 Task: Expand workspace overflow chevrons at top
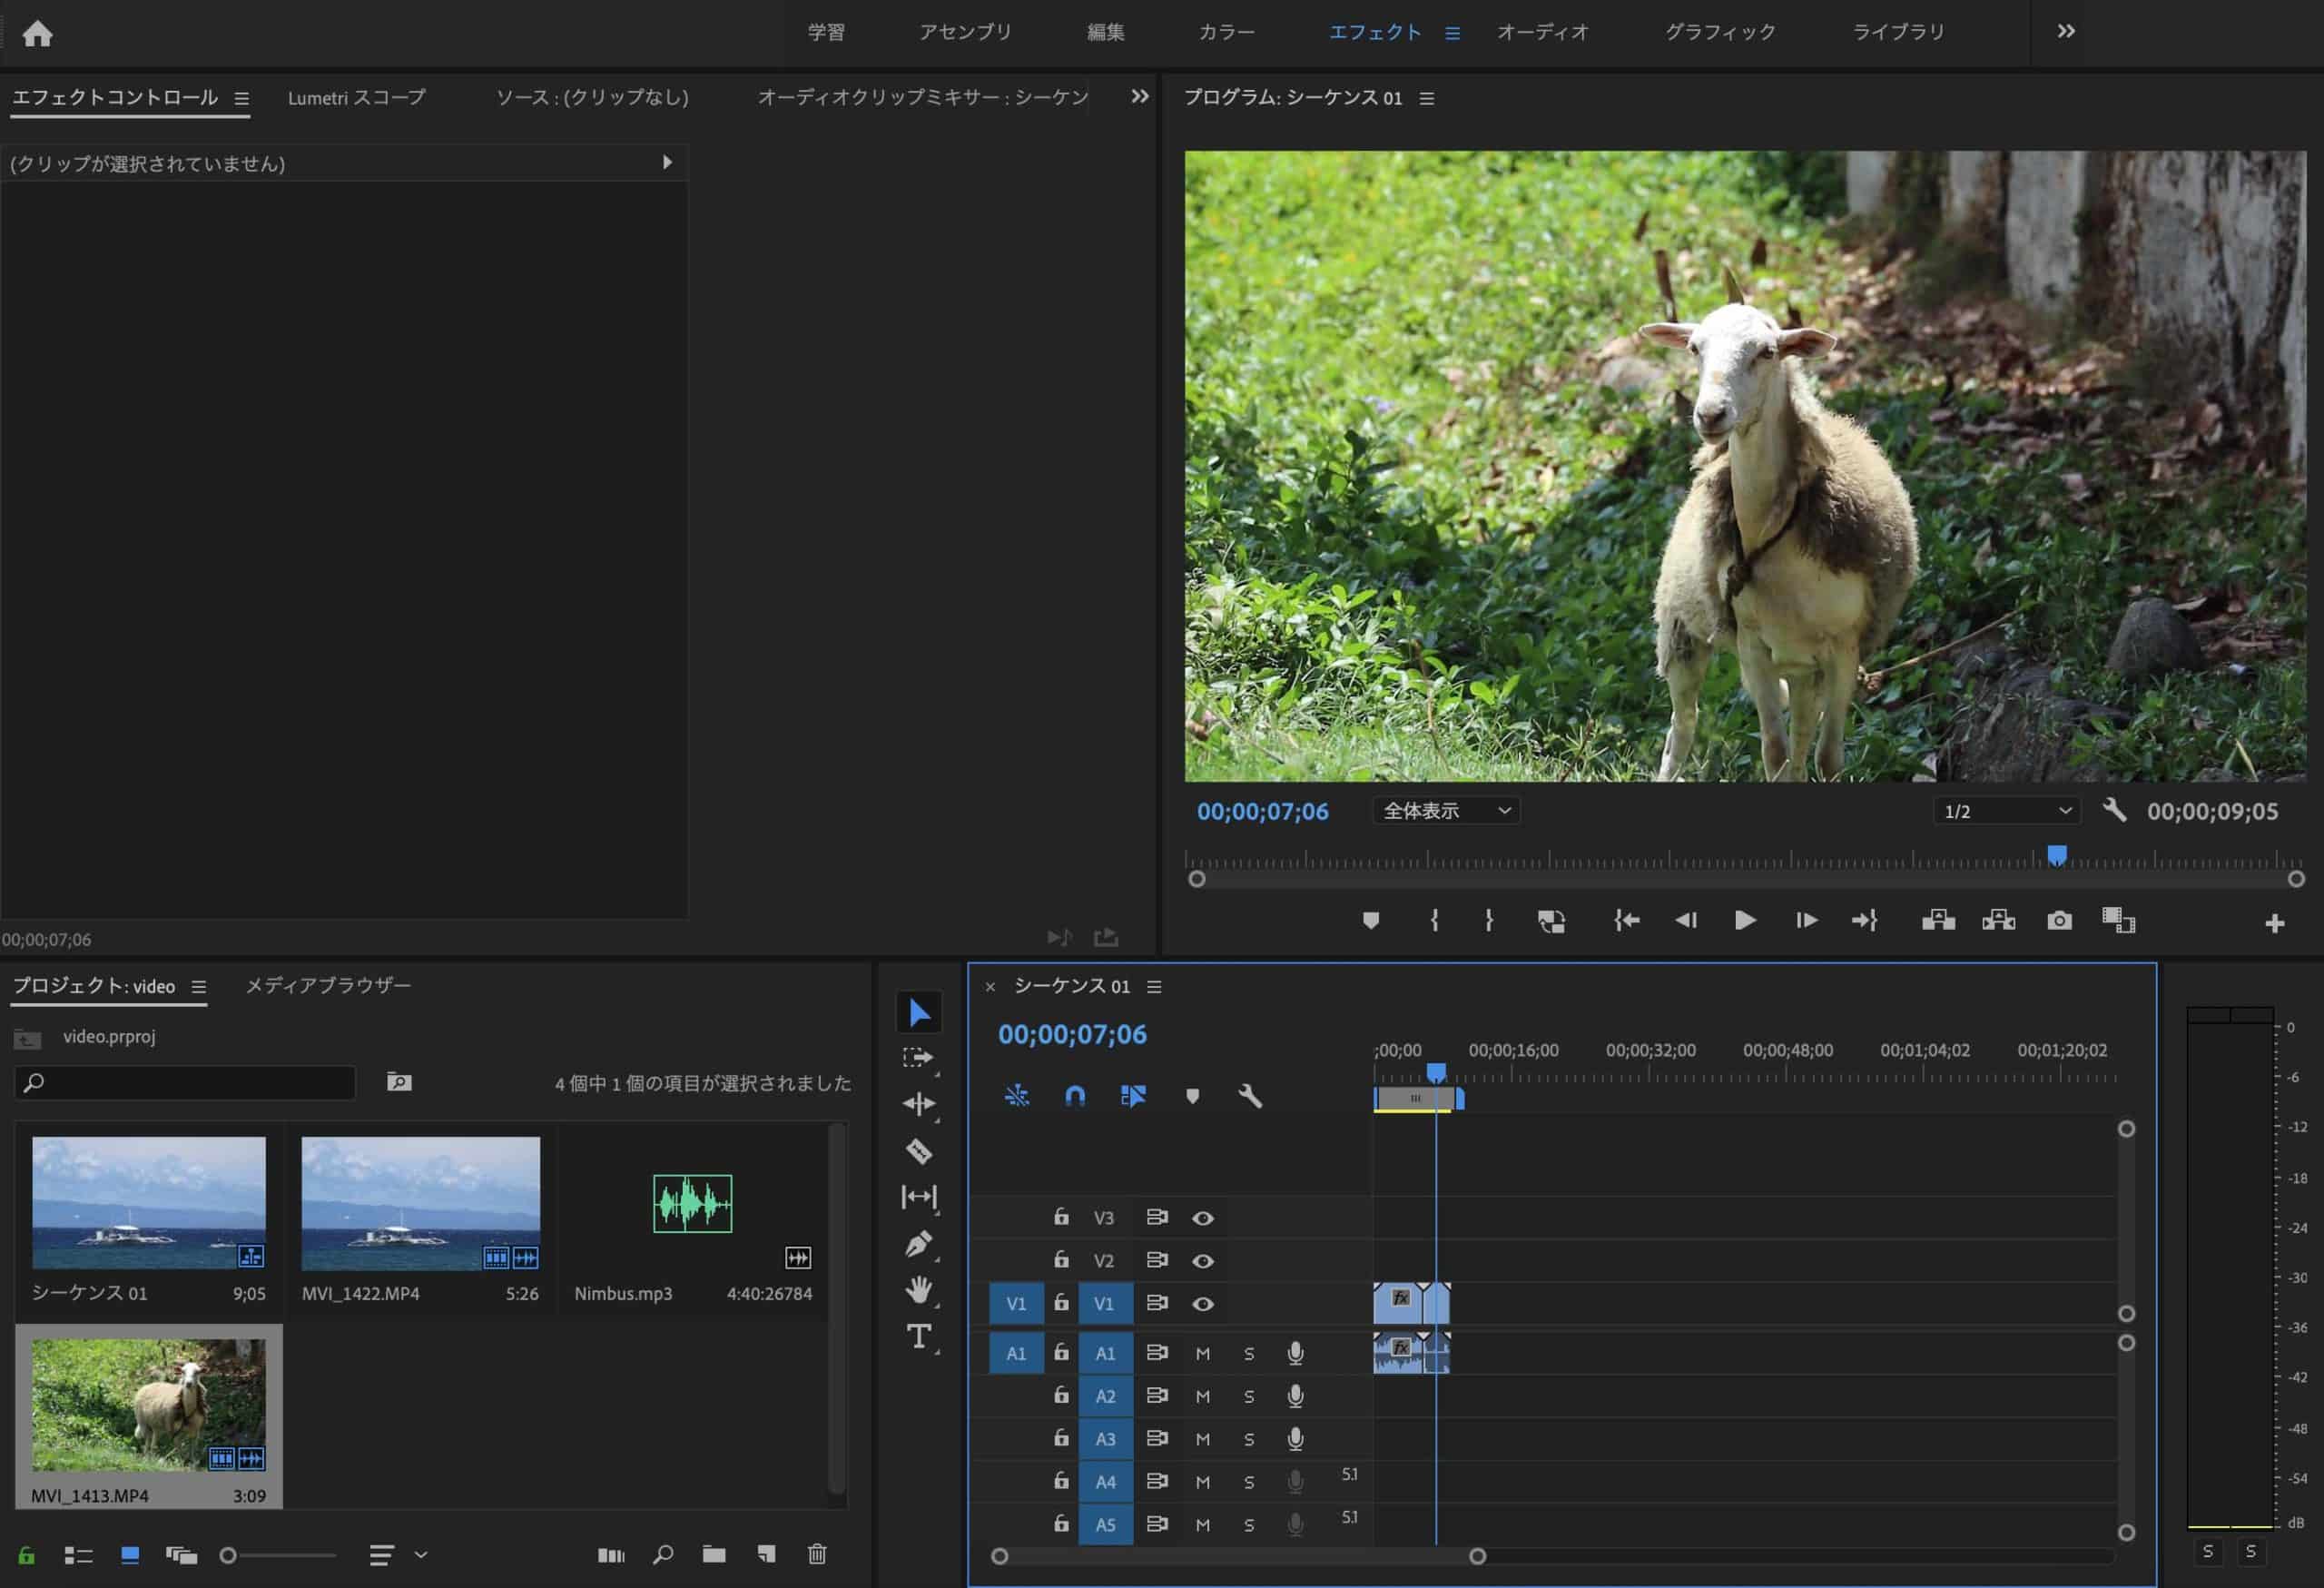click(2066, 31)
